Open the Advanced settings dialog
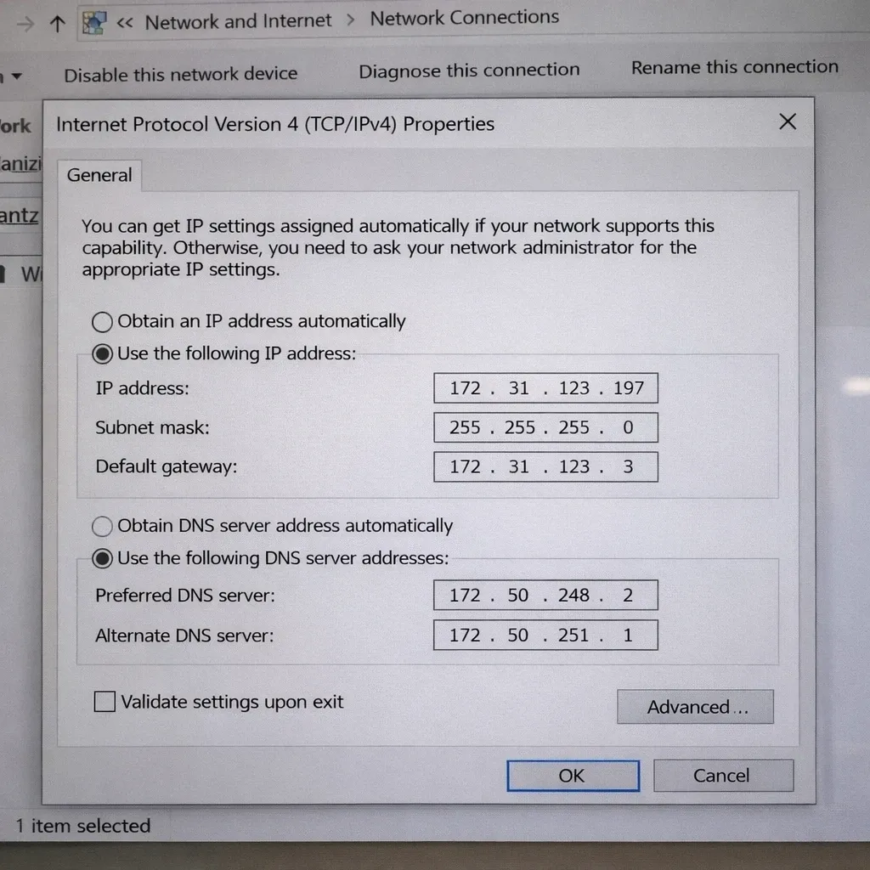The image size is (870, 870). coord(695,706)
